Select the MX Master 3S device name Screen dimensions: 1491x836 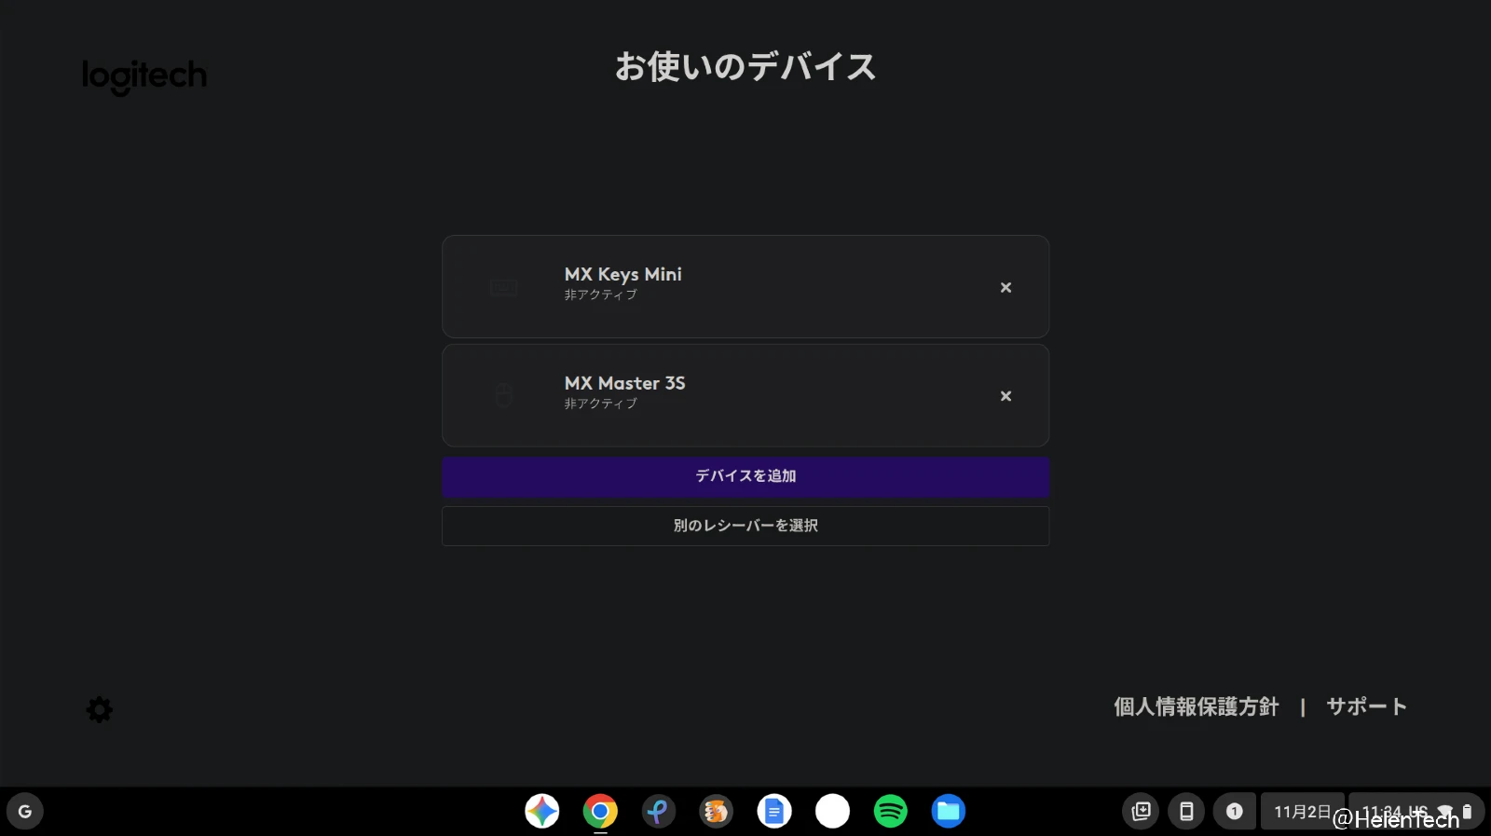pos(624,383)
